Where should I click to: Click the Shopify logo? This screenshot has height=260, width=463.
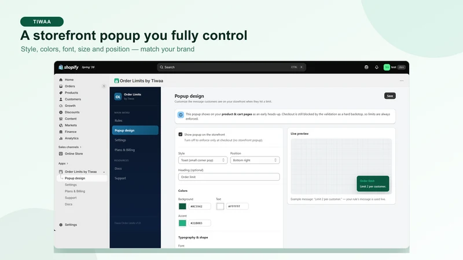pyautogui.click(x=68, y=67)
